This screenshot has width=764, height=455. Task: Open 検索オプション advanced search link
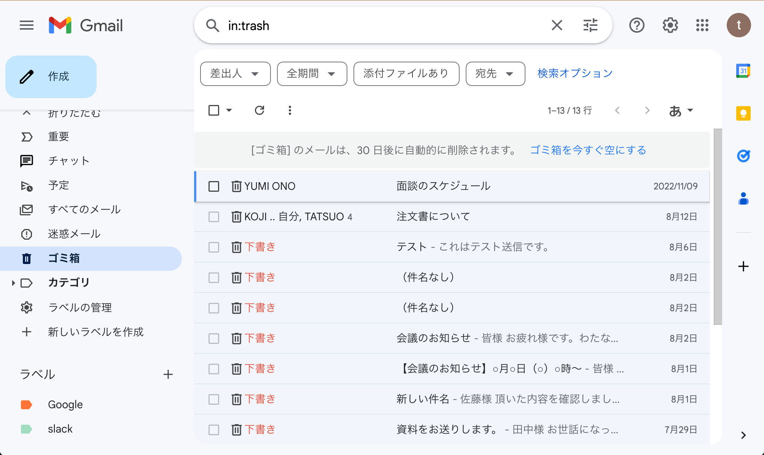(575, 73)
